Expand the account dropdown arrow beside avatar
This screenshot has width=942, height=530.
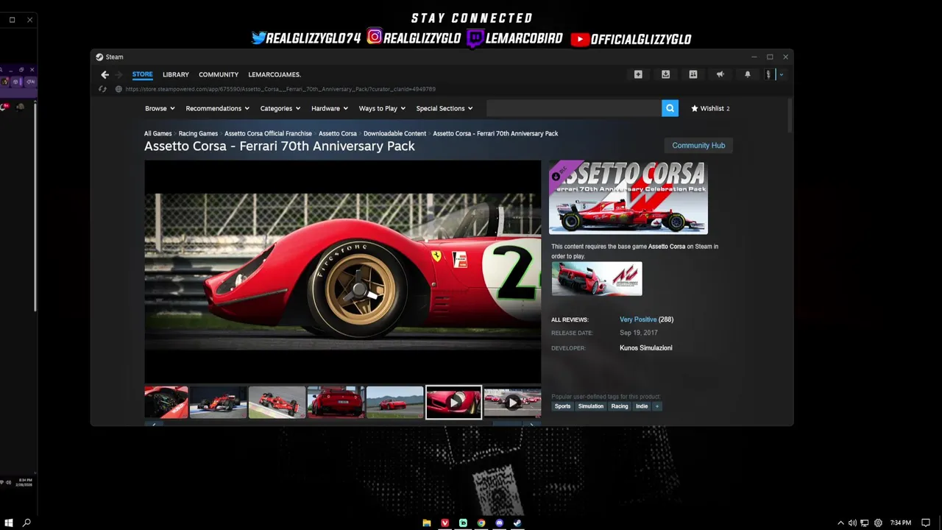click(782, 74)
